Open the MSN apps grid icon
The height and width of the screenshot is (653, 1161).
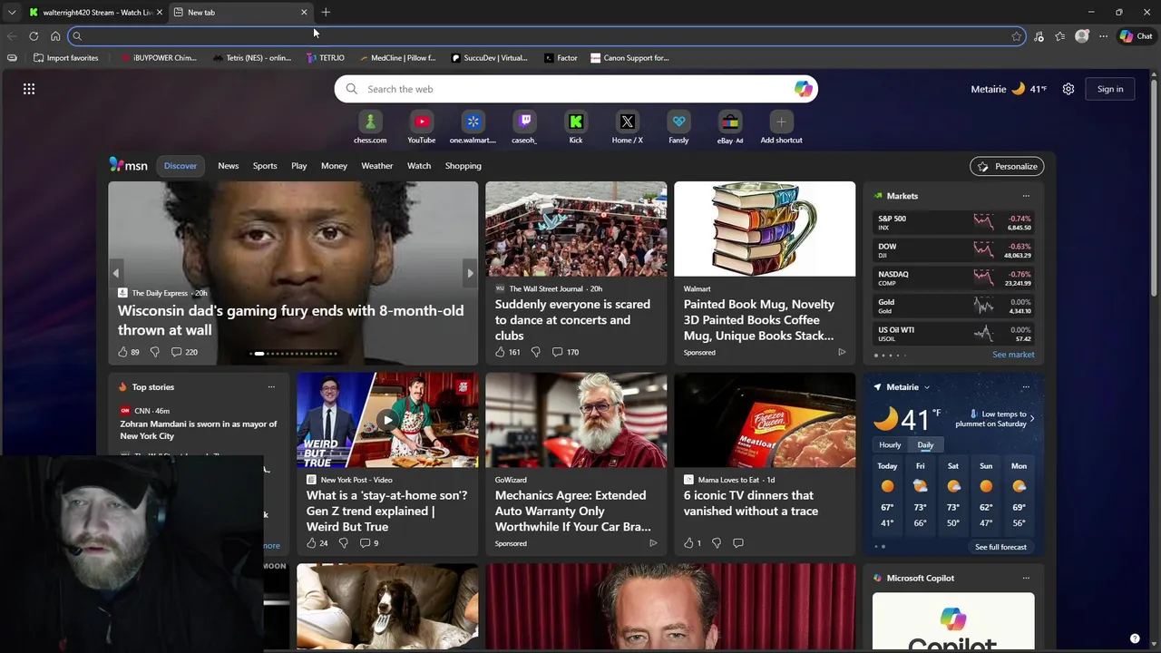coord(29,89)
